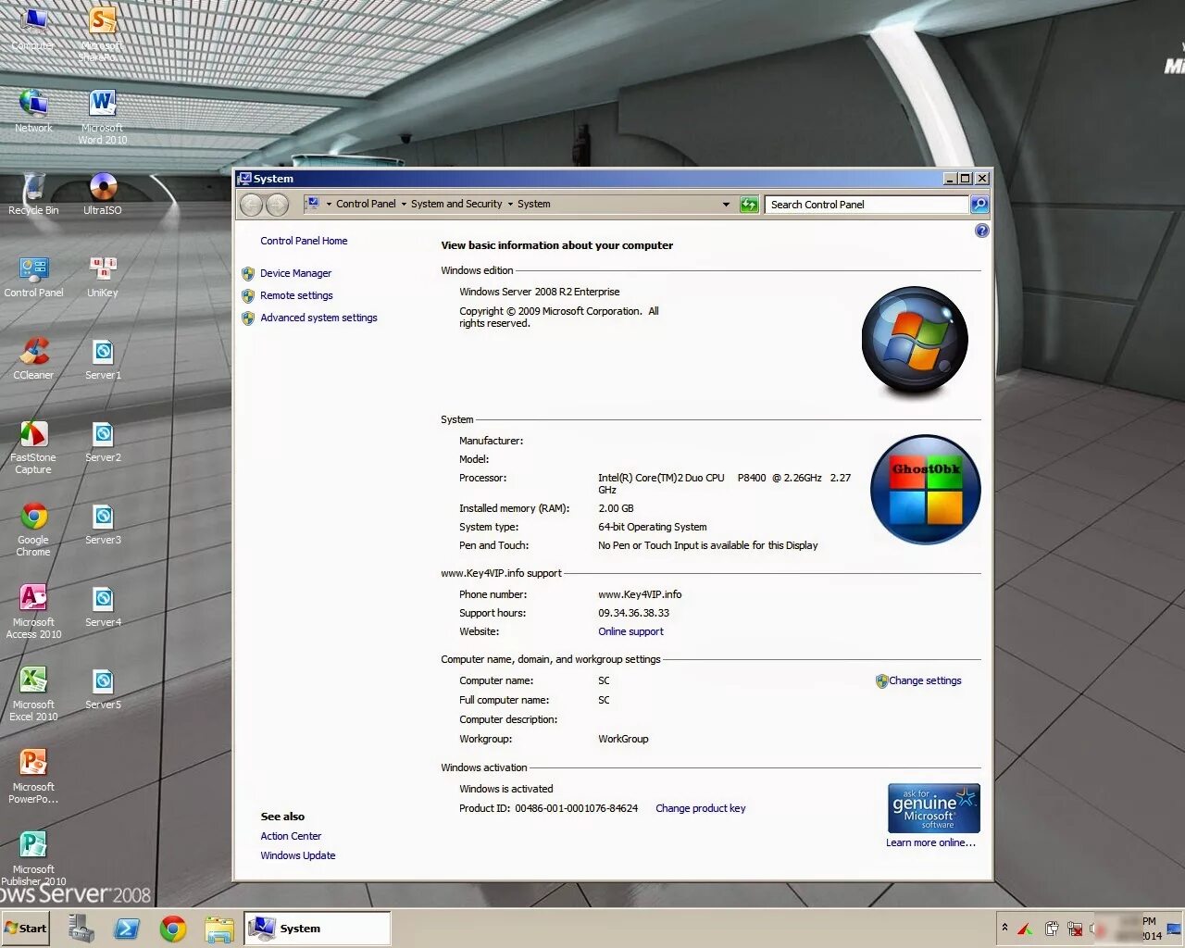Click the Start button
Image resolution: width=1185 pixels, height=948 pixels.
(26, 928)
